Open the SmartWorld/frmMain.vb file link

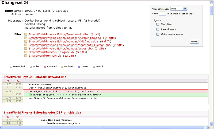pos(45,56)
